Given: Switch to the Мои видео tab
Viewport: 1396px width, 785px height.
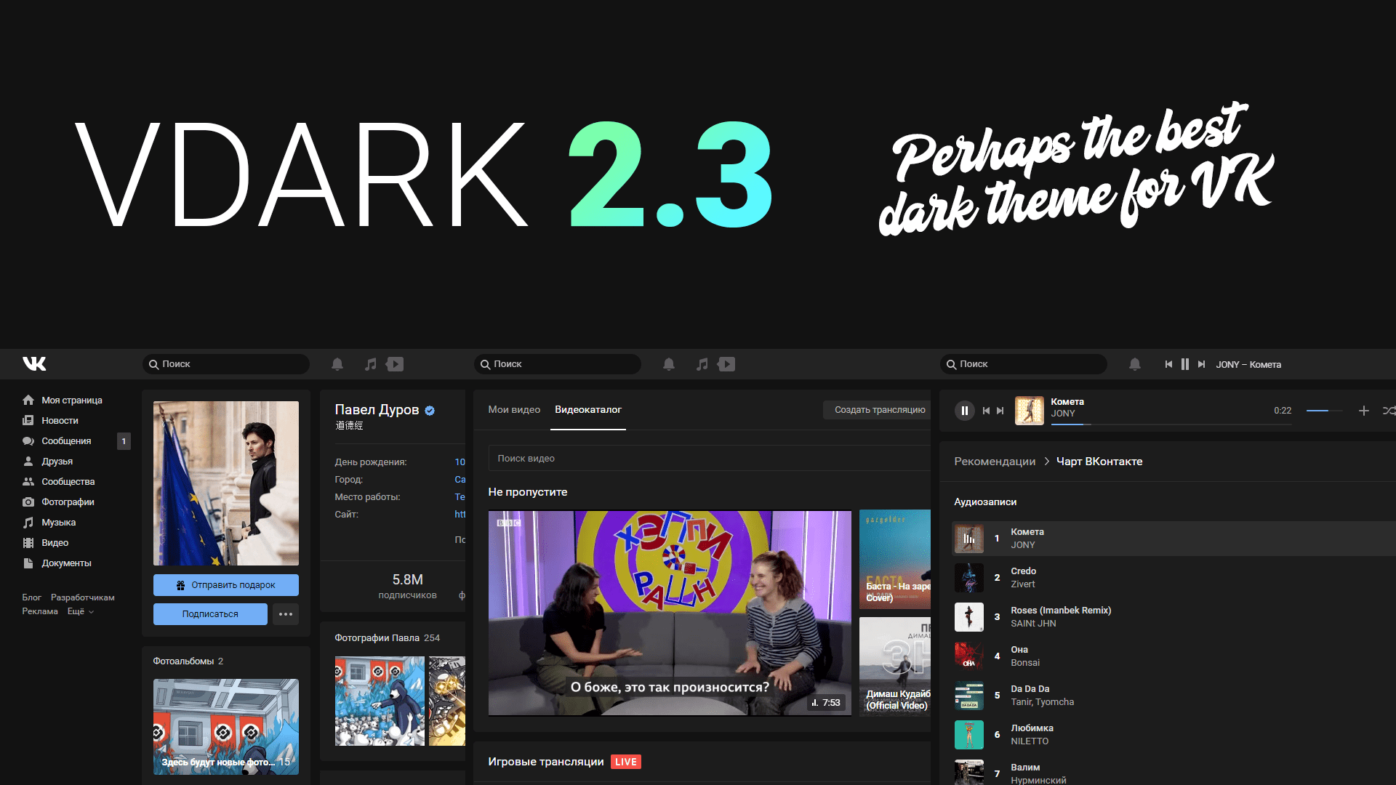Looking at the screenshot, I should click(514, 410).
